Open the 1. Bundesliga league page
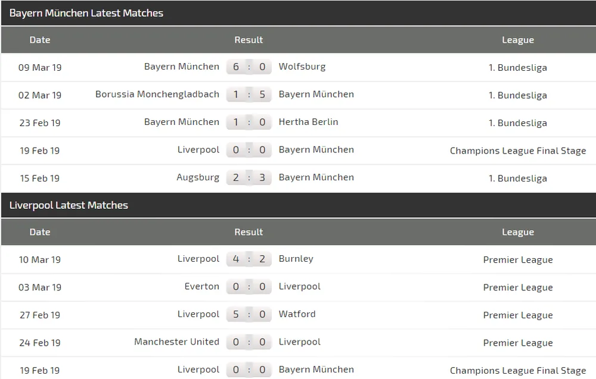This screenshot has width=596, height=379. pos(518,67)
